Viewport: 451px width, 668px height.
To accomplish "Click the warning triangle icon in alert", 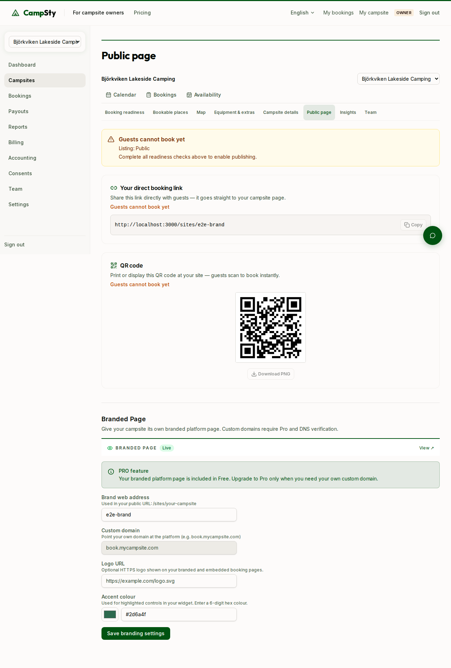I will click(x=111, y=139).
